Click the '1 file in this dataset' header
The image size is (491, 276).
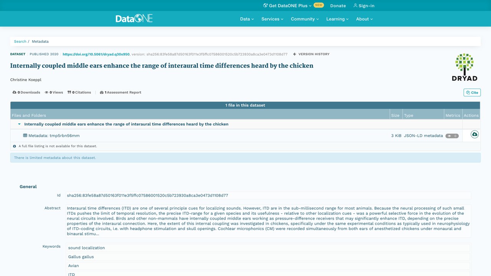(x=245, y=105)
